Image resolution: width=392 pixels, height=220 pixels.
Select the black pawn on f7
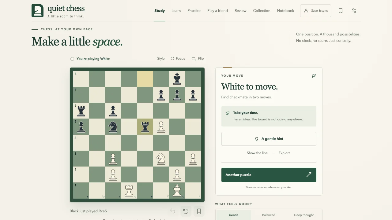tap(161, 95)
